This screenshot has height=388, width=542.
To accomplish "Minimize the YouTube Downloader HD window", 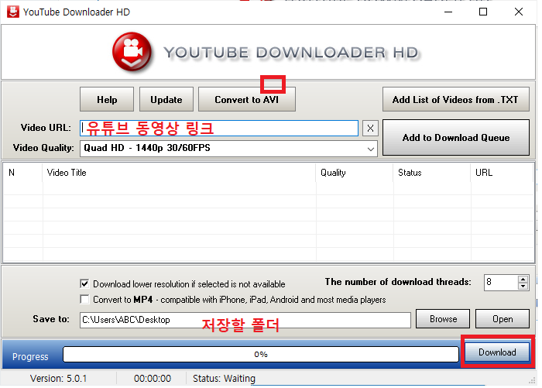I will [448, 12].
